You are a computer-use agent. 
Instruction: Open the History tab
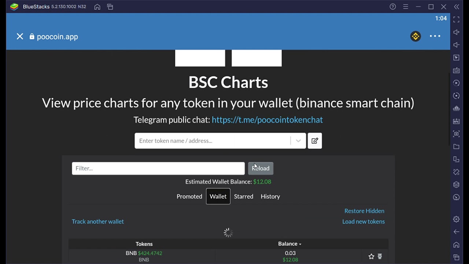click(x=270, y=197)
